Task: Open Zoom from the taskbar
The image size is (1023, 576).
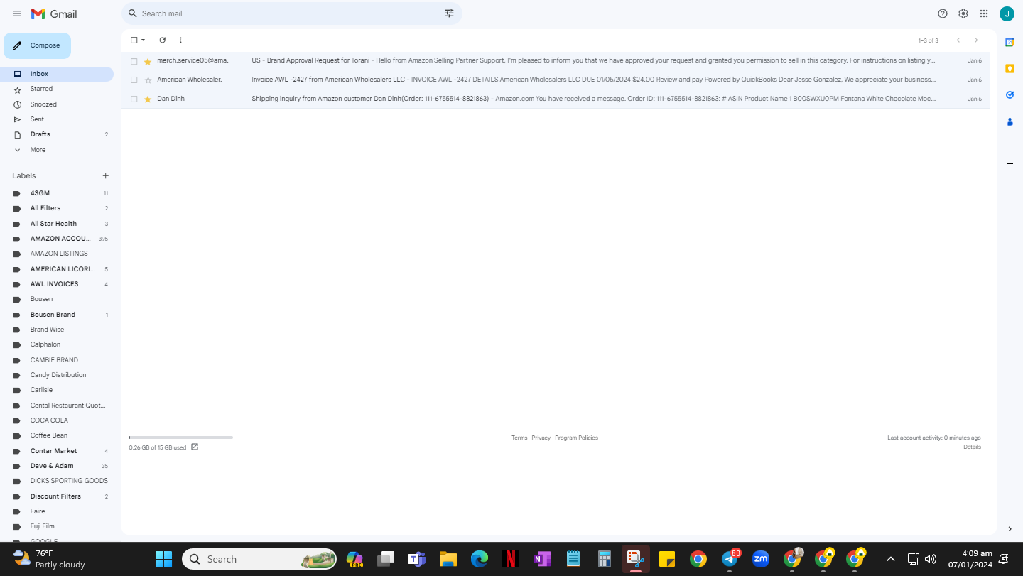Action: pos(761,560)
